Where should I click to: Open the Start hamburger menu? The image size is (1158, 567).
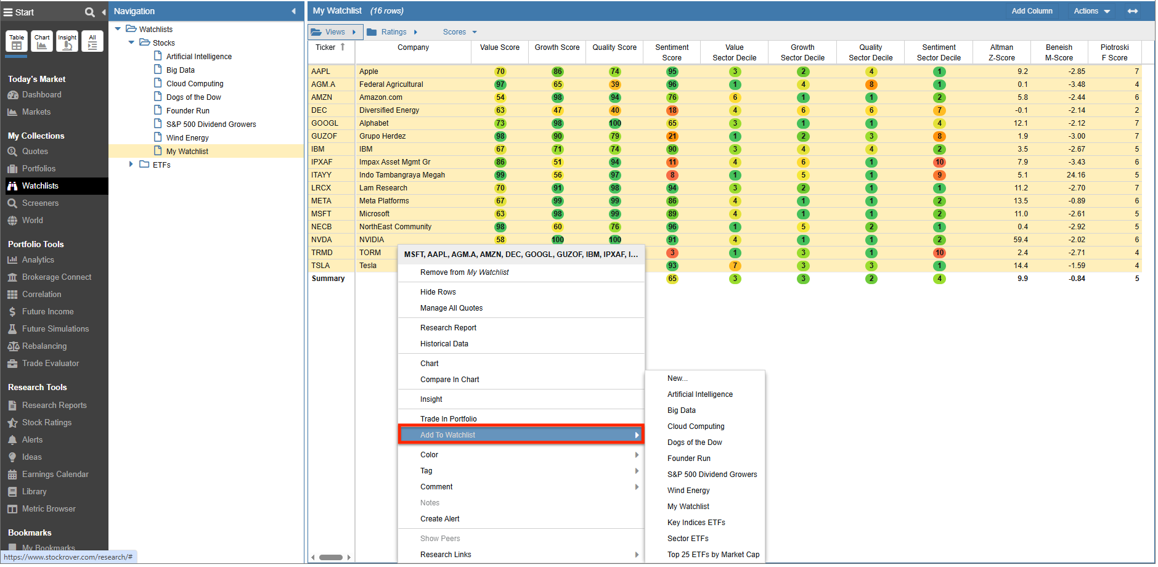(18, 12)
